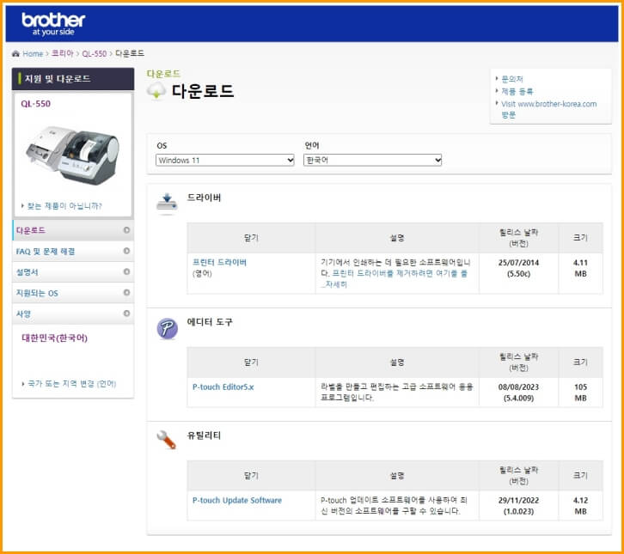This screenshot has width=624, height=554.
Task: Click the P-touch Editor description cell text
Action: 397,393
